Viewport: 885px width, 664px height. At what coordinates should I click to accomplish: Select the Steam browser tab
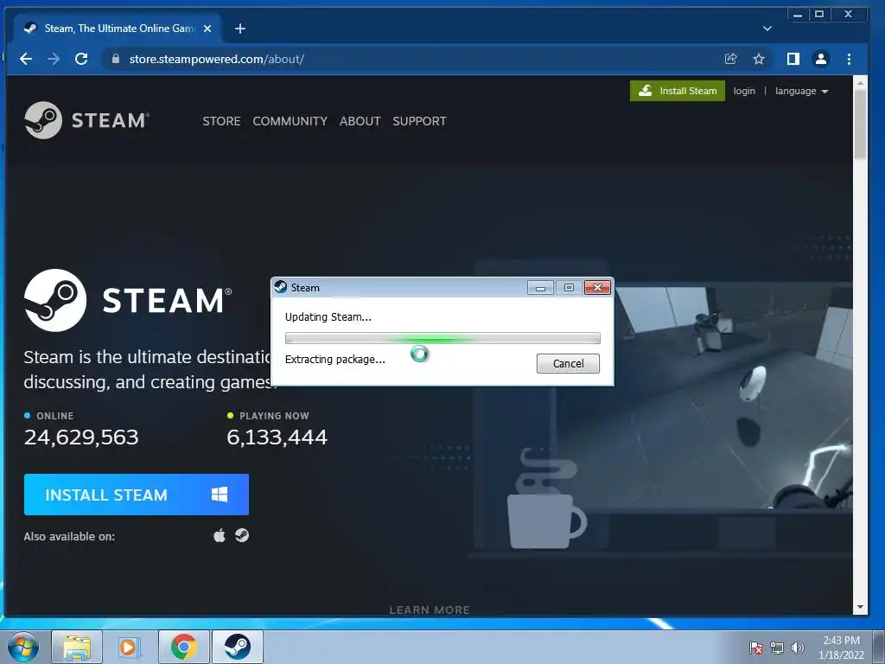click(118, 29)
